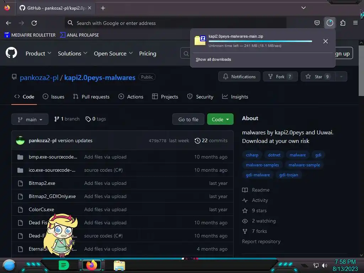Open the File Explorer taskbar icon
The image size is (364, 273).
pos(119,265)
